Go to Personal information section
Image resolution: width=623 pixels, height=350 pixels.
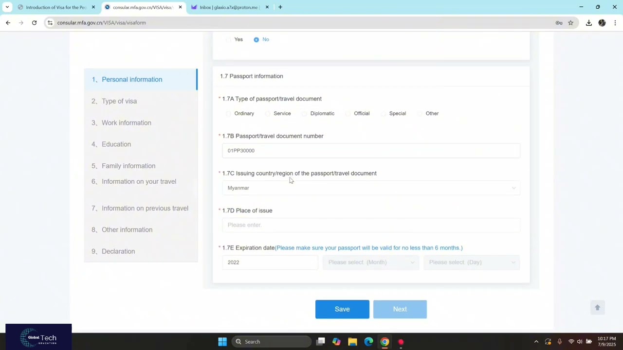coord(141,80)
